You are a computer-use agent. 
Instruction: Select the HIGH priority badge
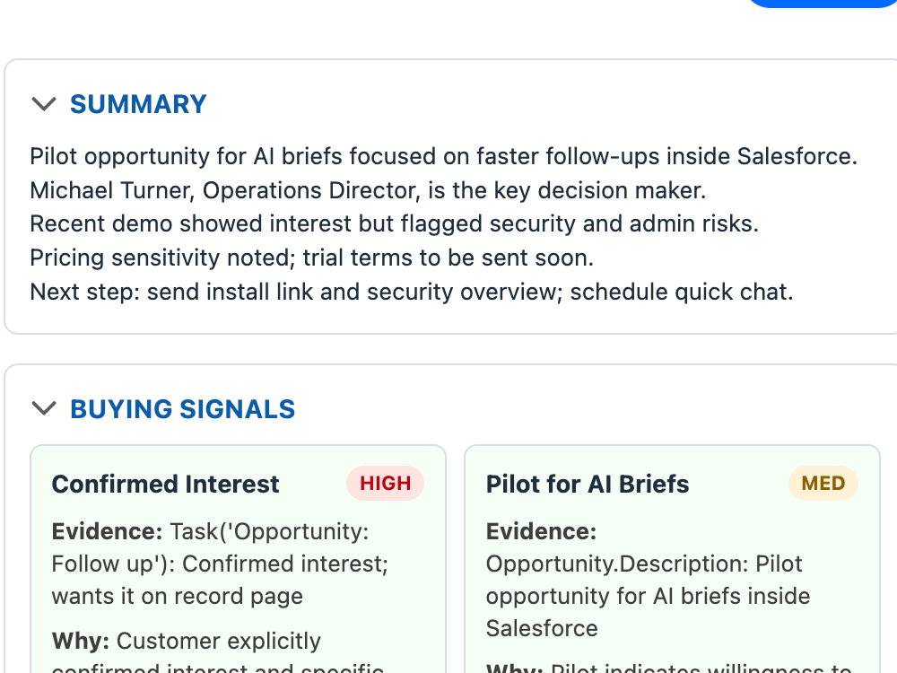(385, 484)
